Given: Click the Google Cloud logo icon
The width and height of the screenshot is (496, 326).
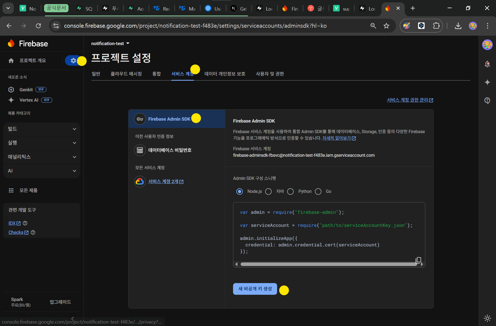Looking at the screenshot, I should coord(140,181).
